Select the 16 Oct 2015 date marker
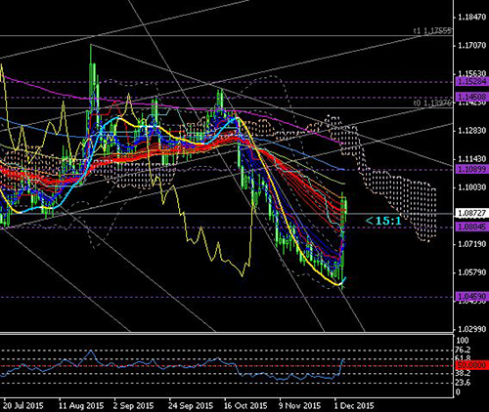Viewport: 489px width, 412px height. pos(245,405)
